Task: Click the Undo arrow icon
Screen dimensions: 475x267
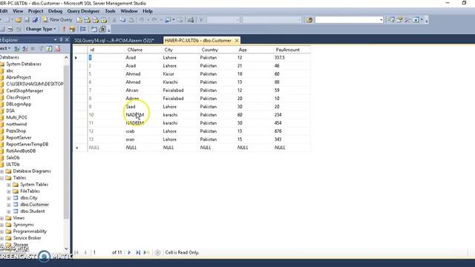Action: pos(141,20)
